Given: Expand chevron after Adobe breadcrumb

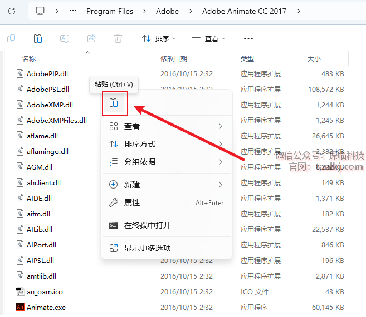Looking at the screenshot, I should [191, 11].
